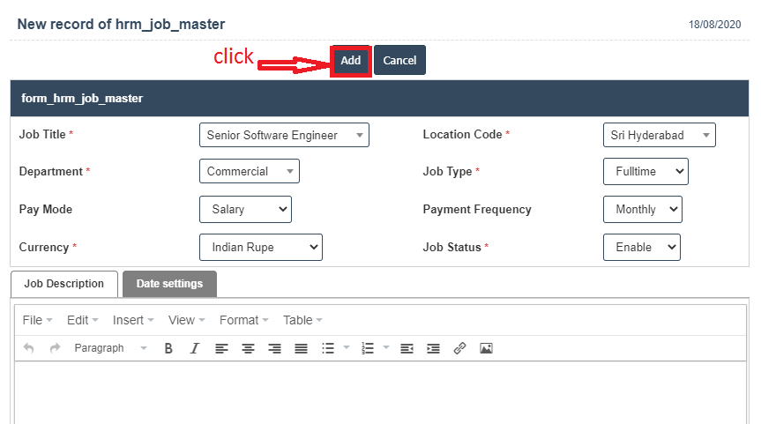Justify text in editor toolbar
The image size is (761, 424).
301,348
